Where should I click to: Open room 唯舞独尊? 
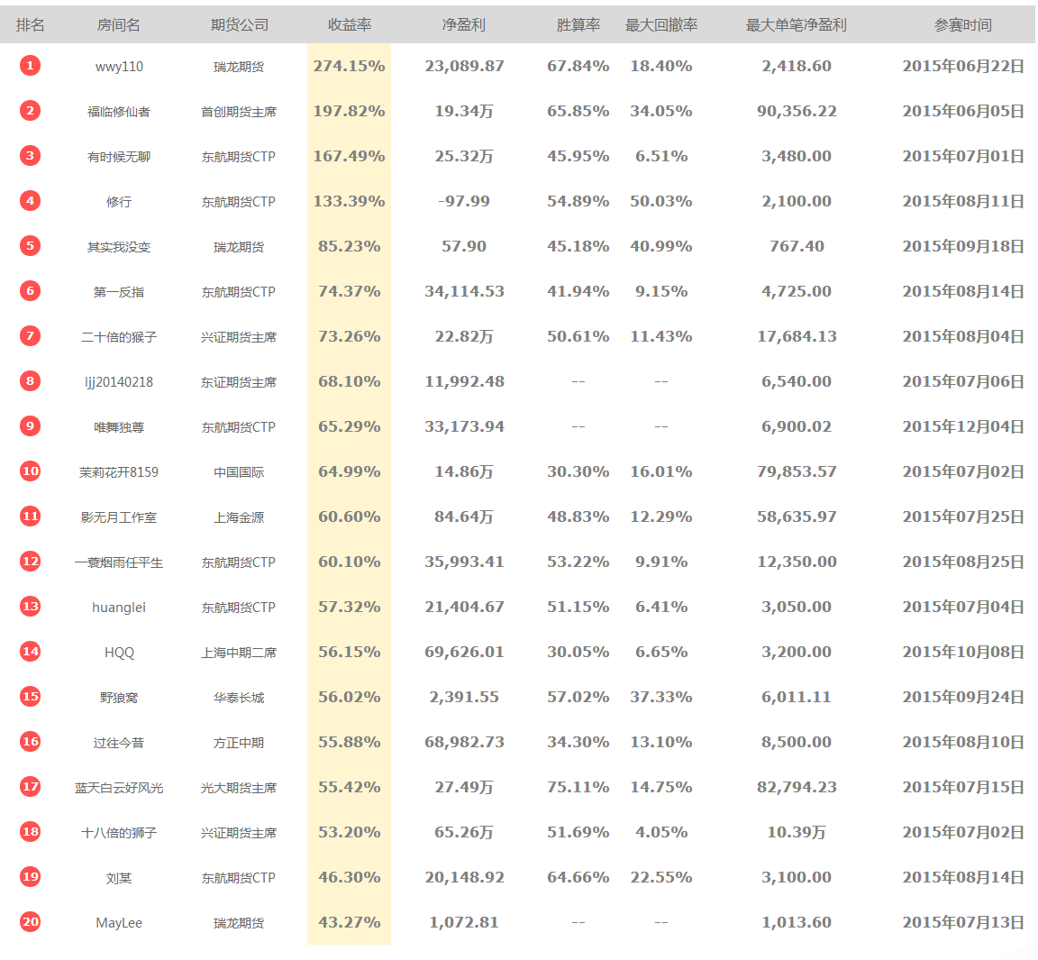119,427
